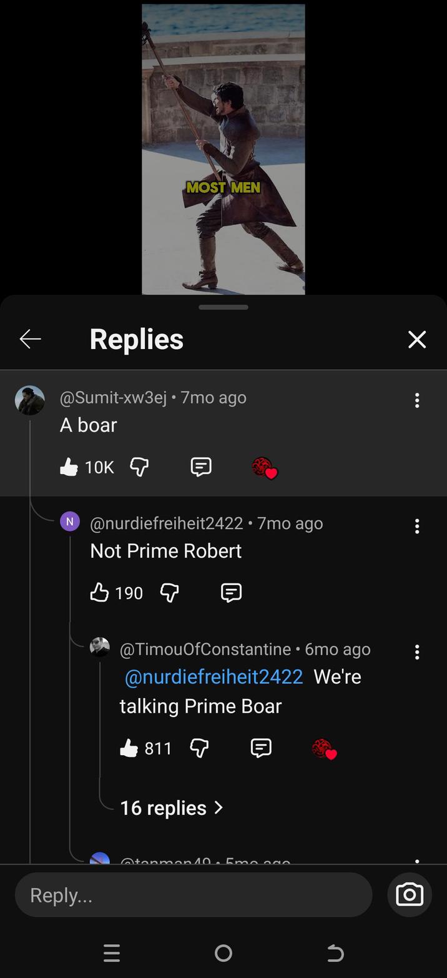
Task: Click the camera icon beside the reply field
Action: 409,894
